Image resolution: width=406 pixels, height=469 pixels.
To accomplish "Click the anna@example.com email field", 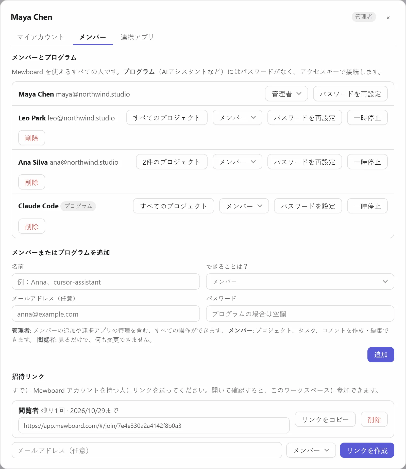I will tap(106, 314).
